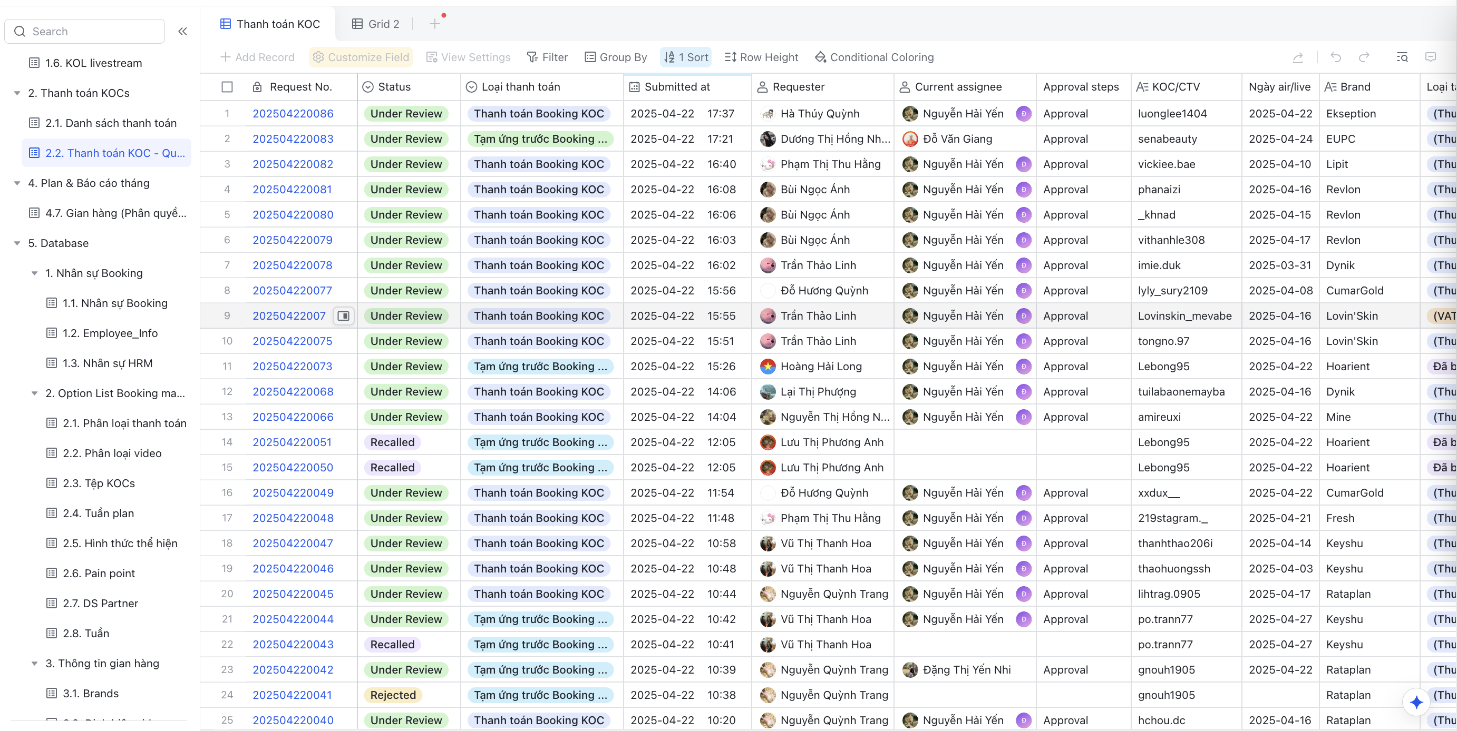Open the find records search icon
Image resolution: width=1457 pixels, height=731 pixels.
(1402, 57)
